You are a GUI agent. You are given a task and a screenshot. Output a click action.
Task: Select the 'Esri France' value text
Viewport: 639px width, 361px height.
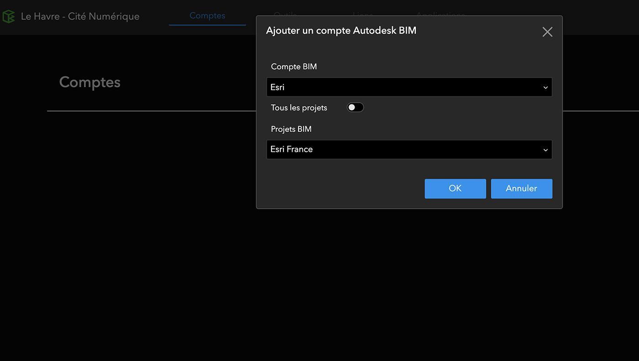point(291,150)
